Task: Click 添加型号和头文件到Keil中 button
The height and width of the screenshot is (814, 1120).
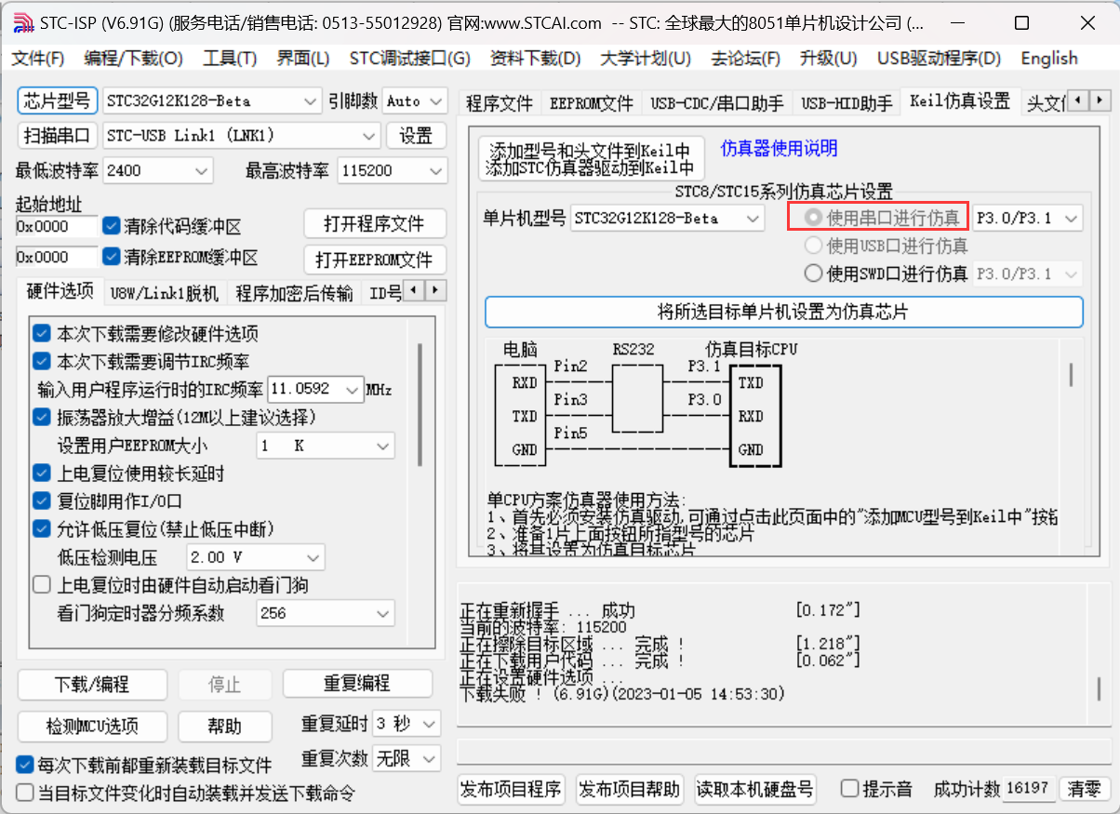Action: point(591,159)
